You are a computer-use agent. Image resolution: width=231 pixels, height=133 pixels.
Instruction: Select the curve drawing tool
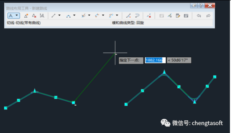click(x=68, y=16)
